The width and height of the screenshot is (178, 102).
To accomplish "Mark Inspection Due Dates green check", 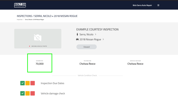I will tap(23, 83).
